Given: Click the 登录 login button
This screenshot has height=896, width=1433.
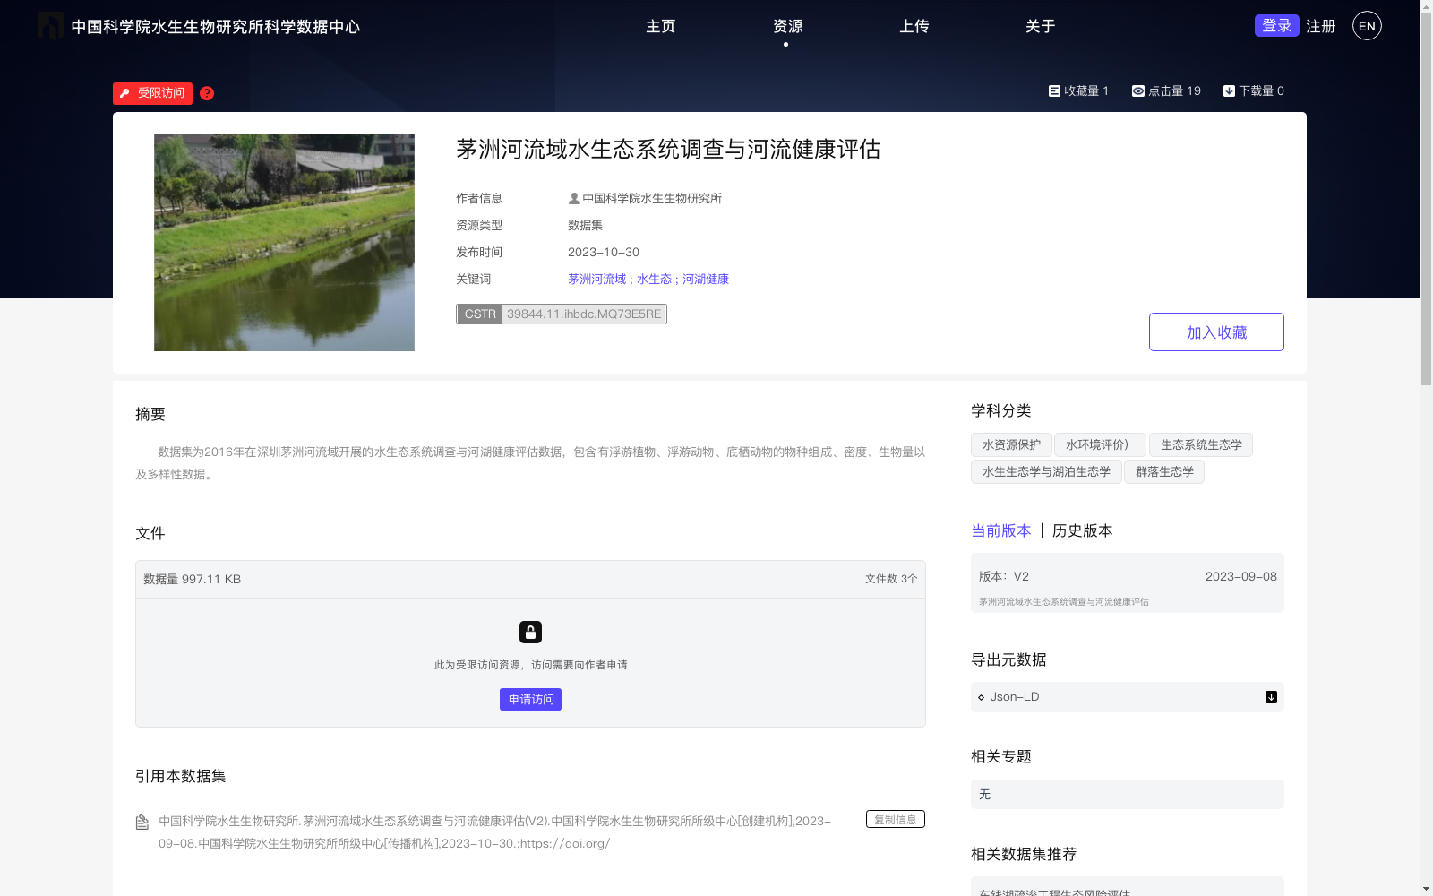Looking at the screenshot, I should tap(1277, 26).
